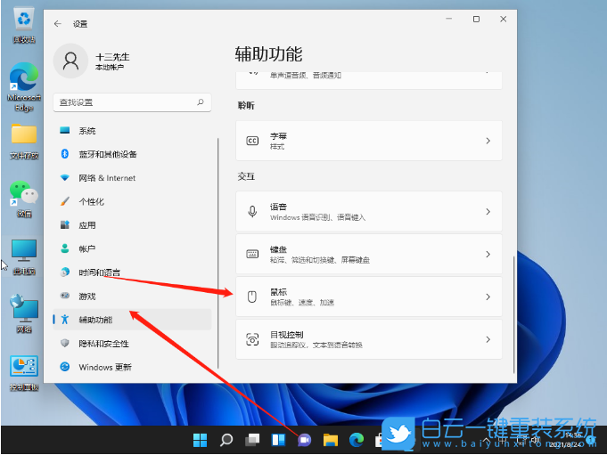Click the 个性化 paintbrush icon
Viewport: 607px width, 455px height.
(65, 201)
